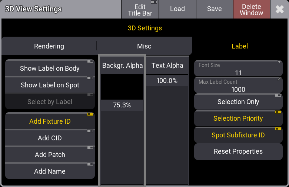This screenshot has width=289, height=187.
Task: Switch to the Rendering tab
Action: tap(49, 46)
